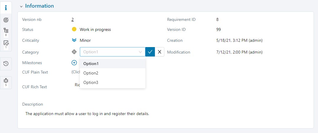Collapse the Information section chevron
Viewport: 318px width, 133px height.
point(21,6)
